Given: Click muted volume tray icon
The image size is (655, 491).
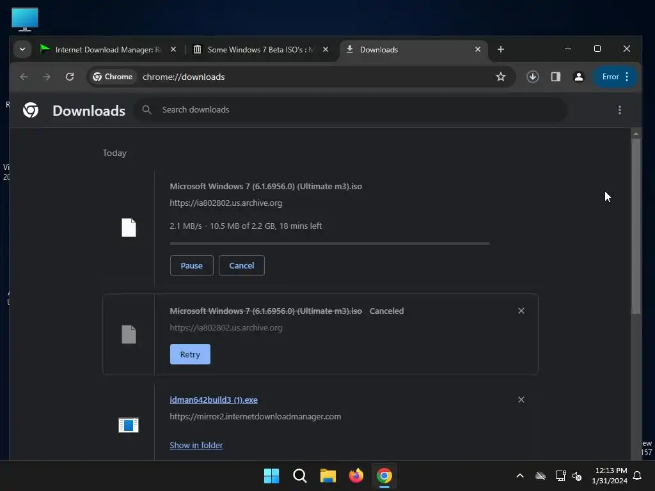Looking at the screenshot, I should [x=578, y=476].
